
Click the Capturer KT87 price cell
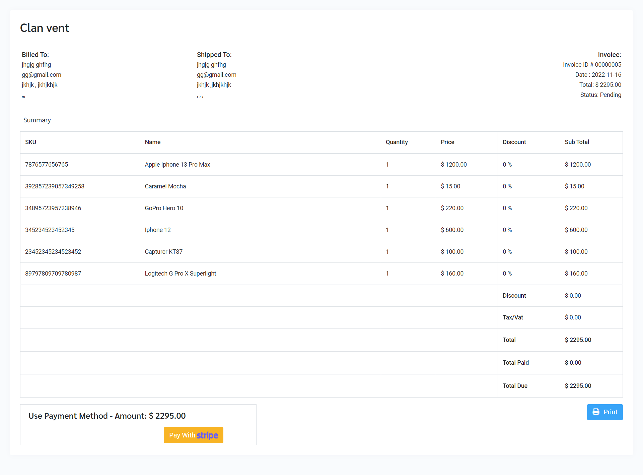point(452,252)
